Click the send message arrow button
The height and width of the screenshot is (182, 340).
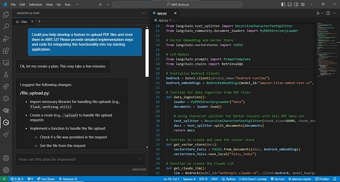[140, 159]
